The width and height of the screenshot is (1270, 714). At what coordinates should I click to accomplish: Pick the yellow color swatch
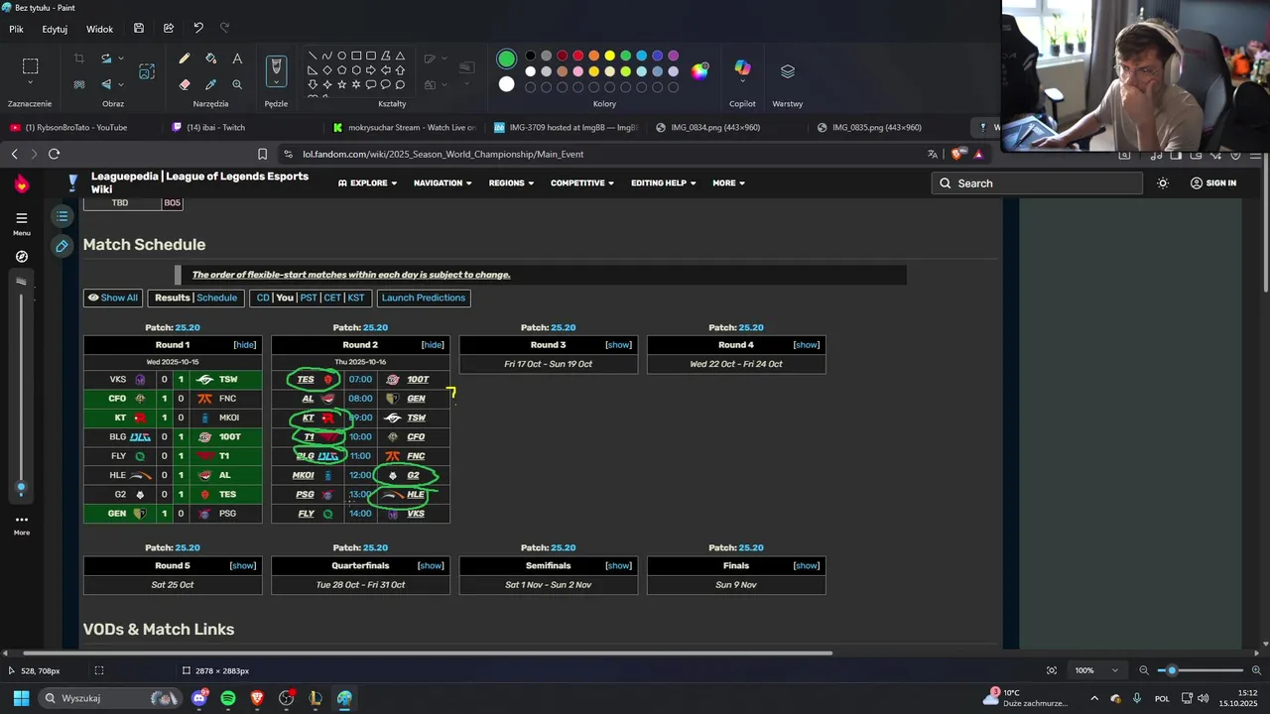pyautogui.click(x=609, y=56)
